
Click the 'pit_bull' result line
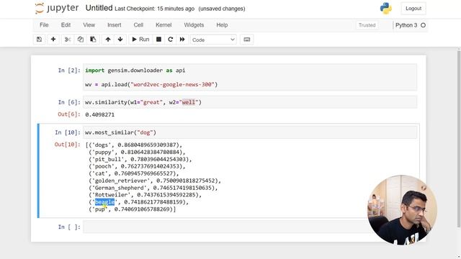point(140,159)
